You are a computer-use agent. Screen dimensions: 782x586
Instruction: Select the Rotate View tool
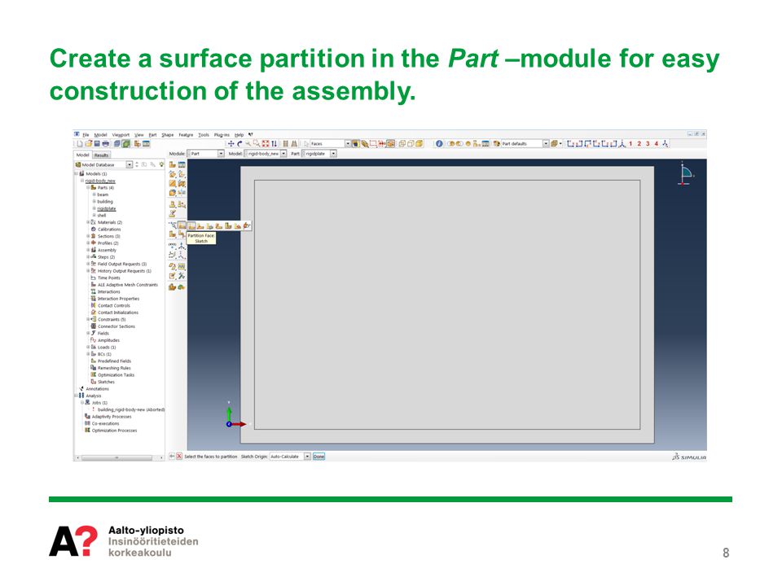pos(239,144)
